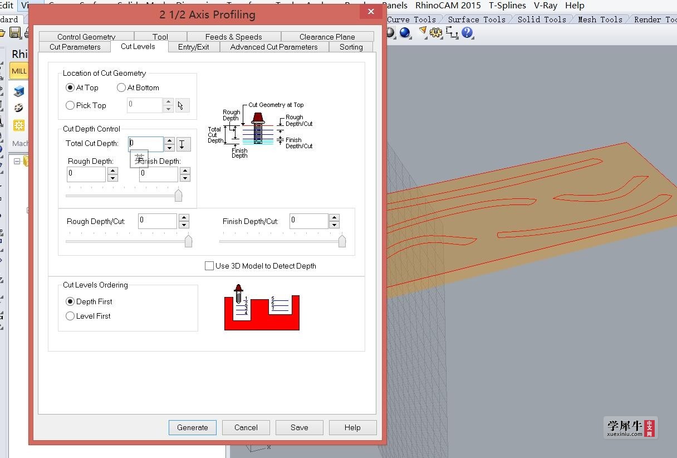
Task: Decrease Total Cut Depth with down arrow
Action: point(170,148)
